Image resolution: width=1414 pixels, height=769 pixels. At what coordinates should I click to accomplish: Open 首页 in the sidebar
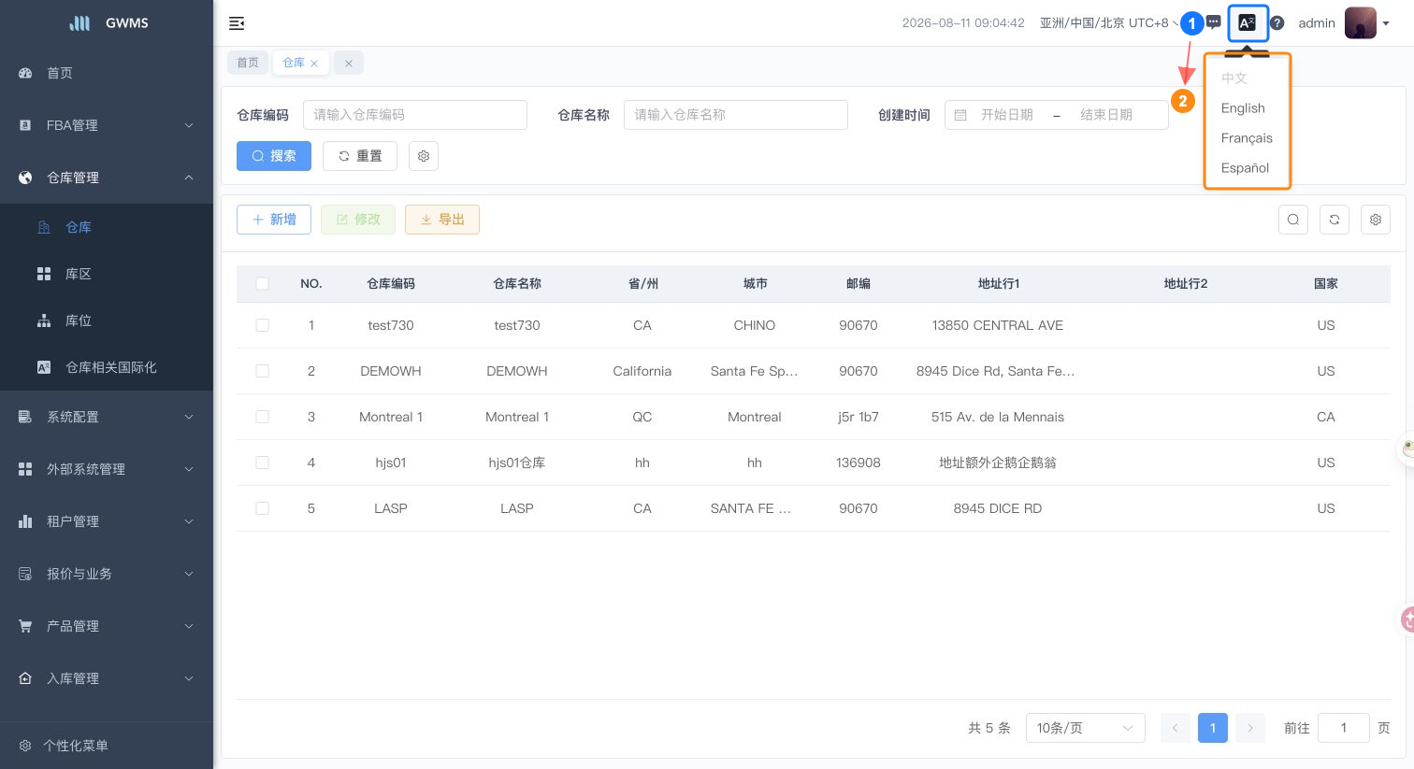[107, 73]
